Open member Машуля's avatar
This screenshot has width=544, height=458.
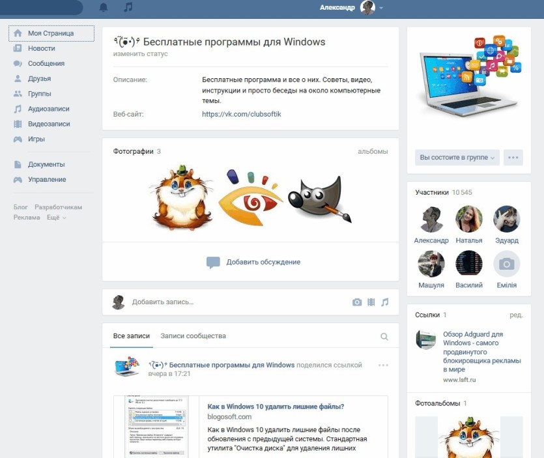431,264
